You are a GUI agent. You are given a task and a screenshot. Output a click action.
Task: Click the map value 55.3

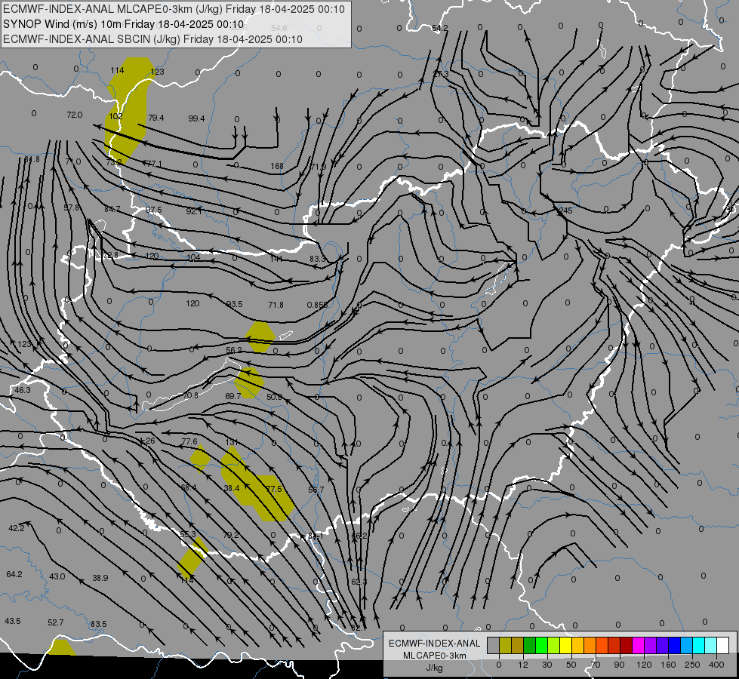pyautogui.click(x=188, y=534)
